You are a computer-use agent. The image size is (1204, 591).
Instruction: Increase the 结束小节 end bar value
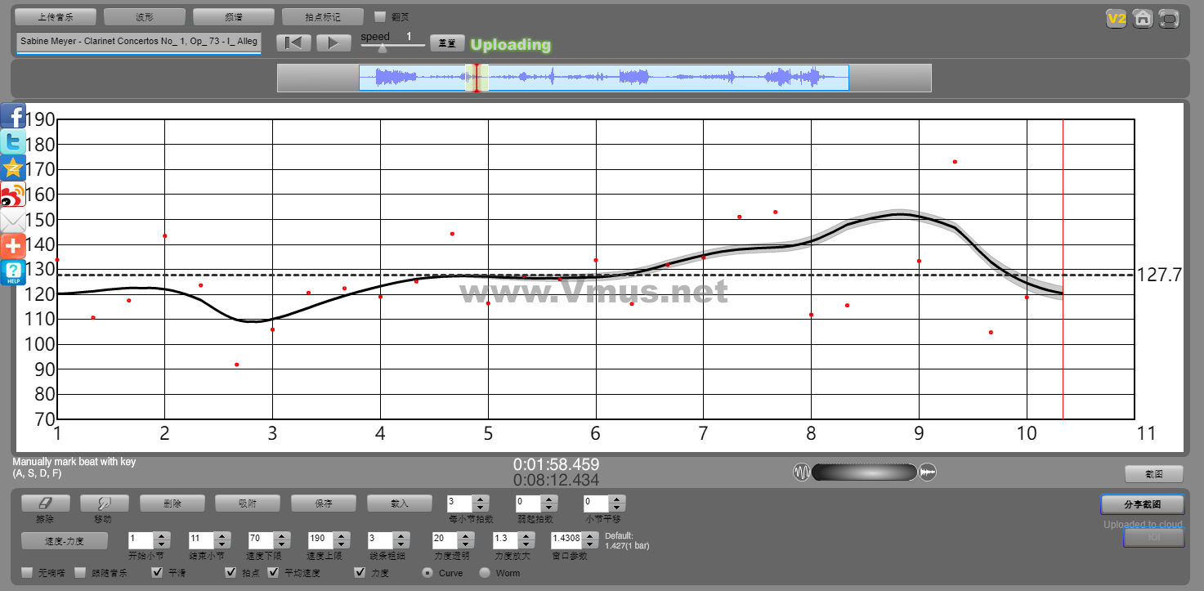[x=221, y=536]
